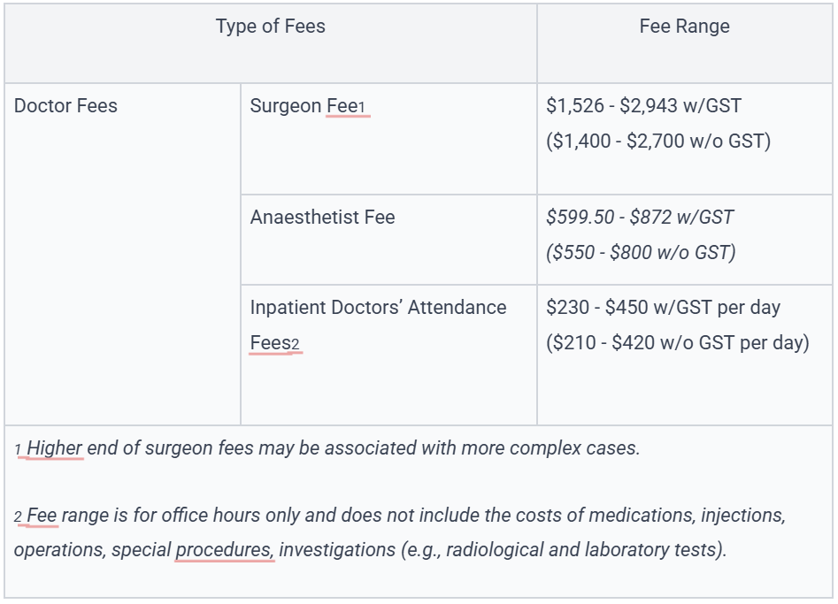Screen dimensions: 838x604
Task: Click the phrase 'more complex cases' in footnote
Action: coord(550,448)
